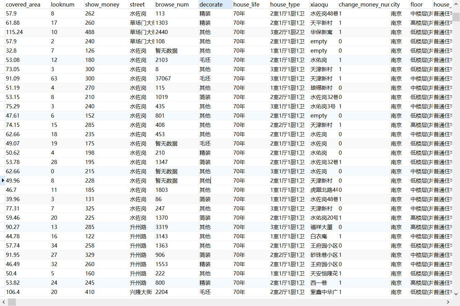
Task: Select the covered_area cell 106.4
Action: (28, 292)
